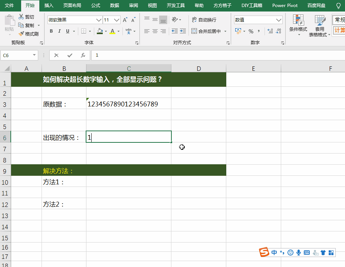The image size is (345, 267).
Task: Click the increase indent icon
Action: [183, 31]
